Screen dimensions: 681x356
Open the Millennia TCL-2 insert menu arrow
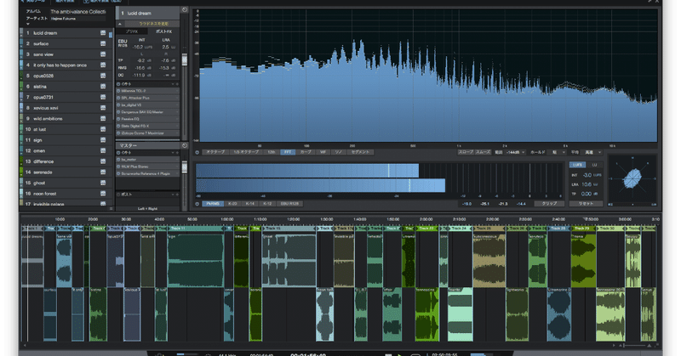(x=177, y=91)
